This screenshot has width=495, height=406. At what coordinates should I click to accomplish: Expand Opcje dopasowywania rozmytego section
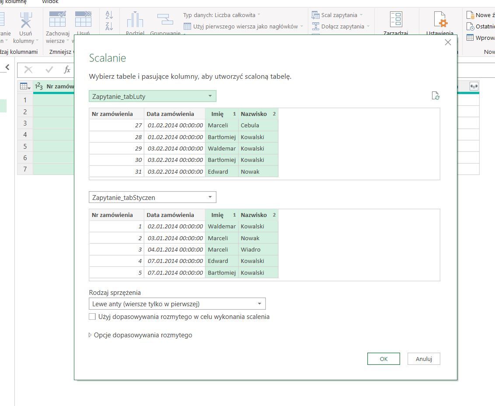click(x=140, y=335)
